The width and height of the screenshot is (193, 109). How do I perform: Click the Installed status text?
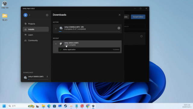click(x=116, y=50)
